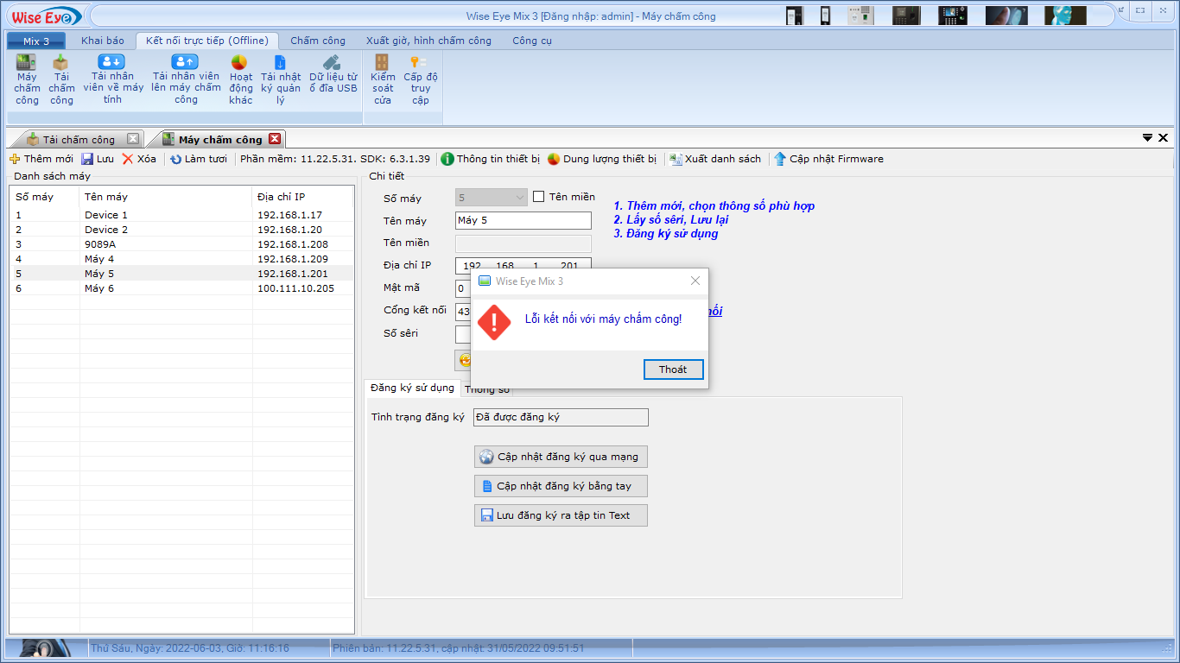Expand the Số máy dropdown
The image size is (1180, 663).
click(520, 198)
